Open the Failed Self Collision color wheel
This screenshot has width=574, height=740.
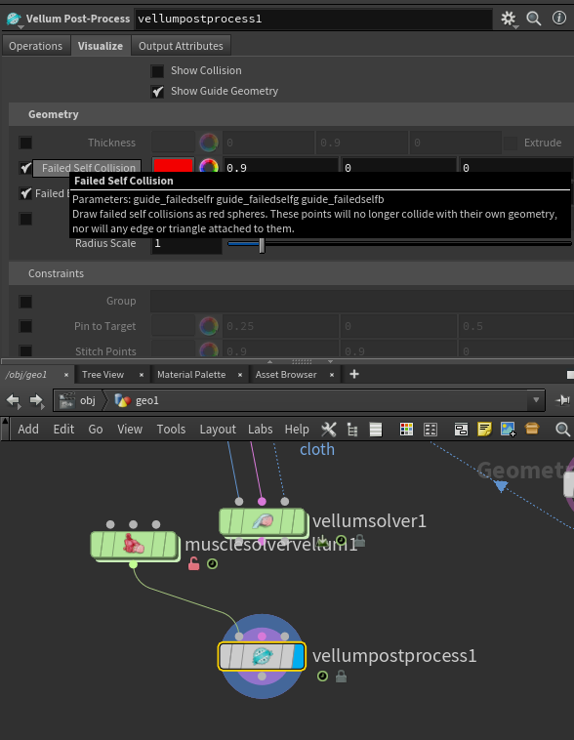[209, 166]
